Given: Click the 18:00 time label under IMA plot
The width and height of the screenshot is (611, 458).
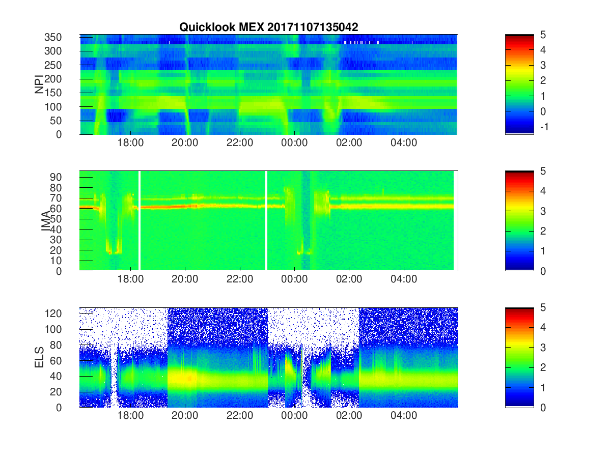Looking at the screenshot, I should tap(130, 279).
